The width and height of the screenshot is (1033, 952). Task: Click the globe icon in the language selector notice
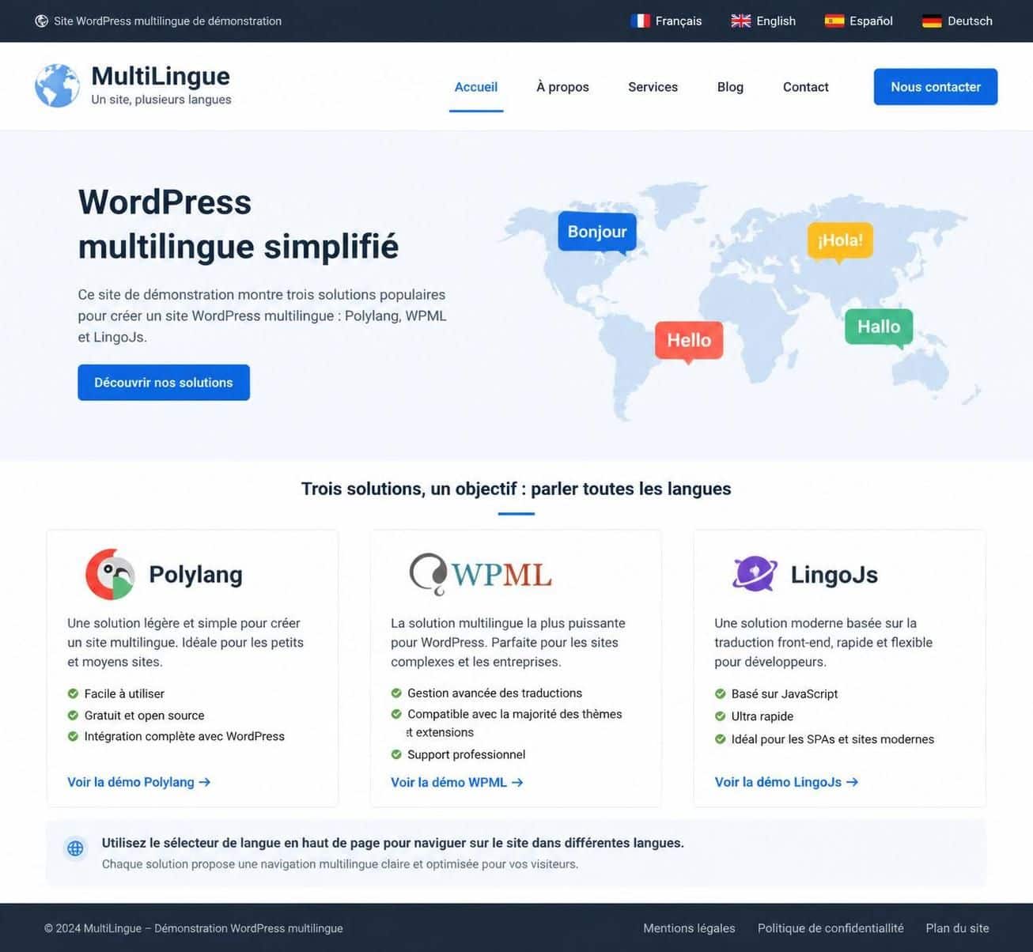(75, 848)
